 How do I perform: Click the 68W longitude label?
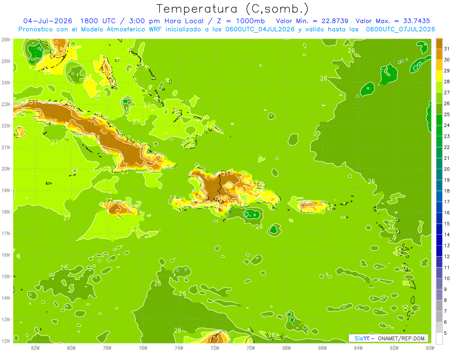tap(286, 347)
